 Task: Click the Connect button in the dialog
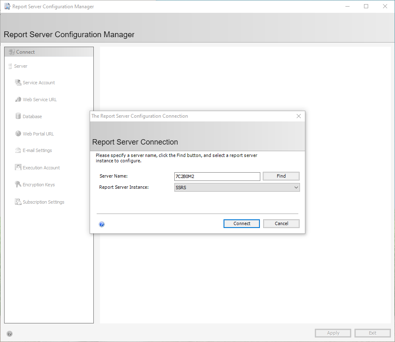[x=242, y=223]
